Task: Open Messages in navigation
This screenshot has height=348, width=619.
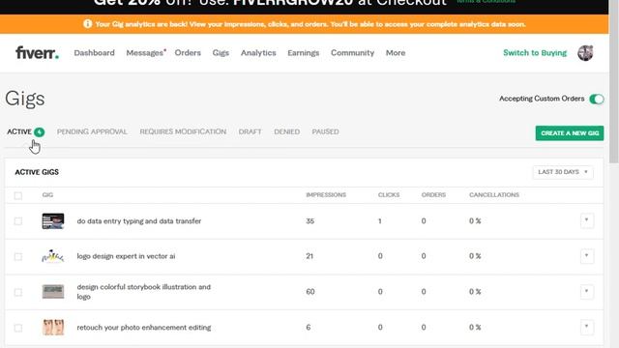Action: click(x=146, y=53)
